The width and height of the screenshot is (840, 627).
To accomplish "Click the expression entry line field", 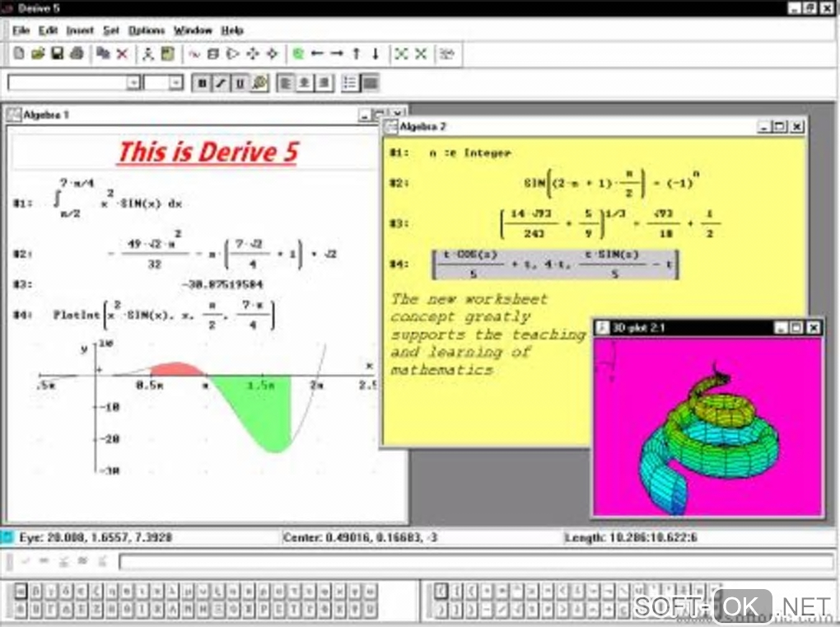I will point(476,562).
